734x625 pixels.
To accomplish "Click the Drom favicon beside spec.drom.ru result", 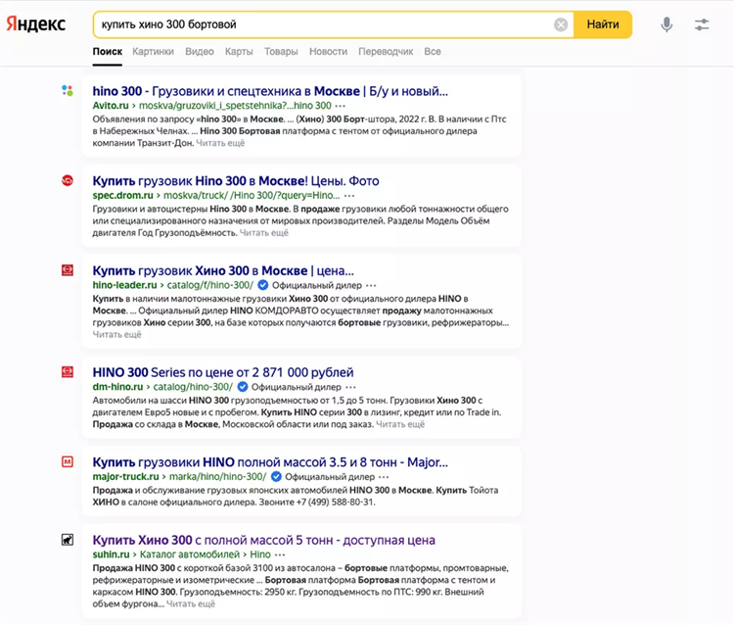I will tap(68, 180).
